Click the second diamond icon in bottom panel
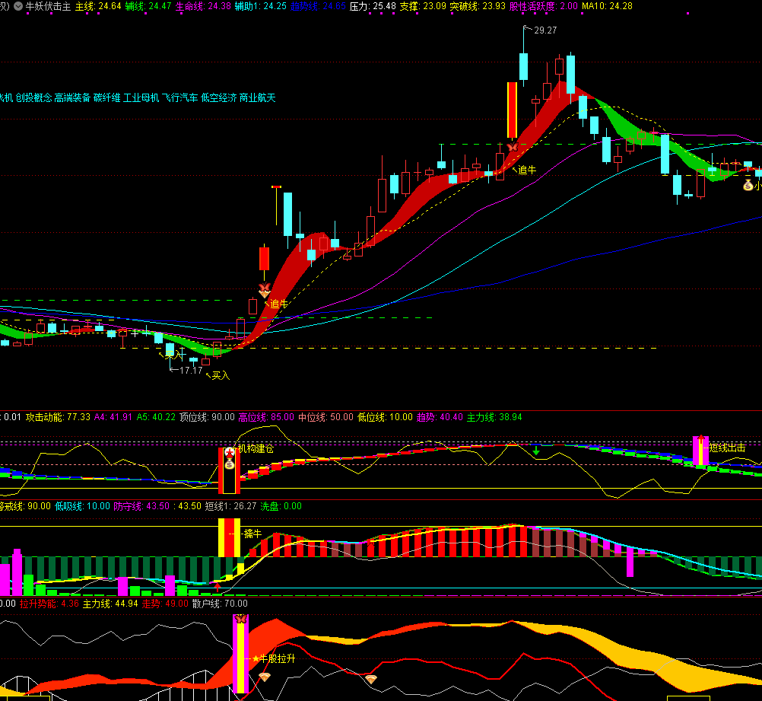This screenshot has width=762, height=701. click(x=371, y=679)
